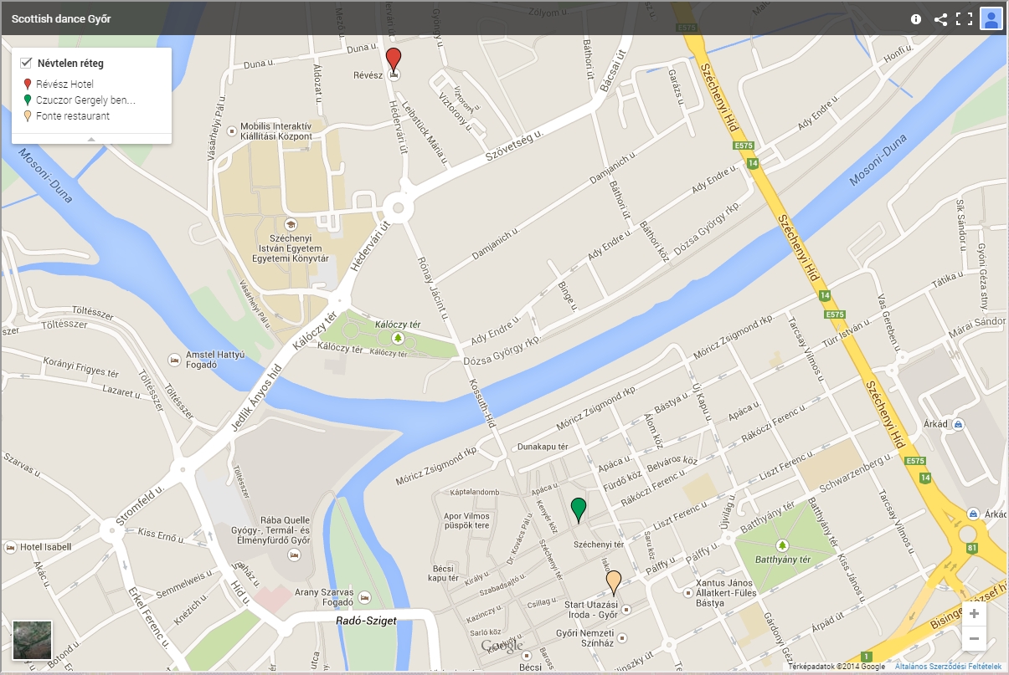
Task: Open Általános Szerződési Feltételek link
Action: 948,667
